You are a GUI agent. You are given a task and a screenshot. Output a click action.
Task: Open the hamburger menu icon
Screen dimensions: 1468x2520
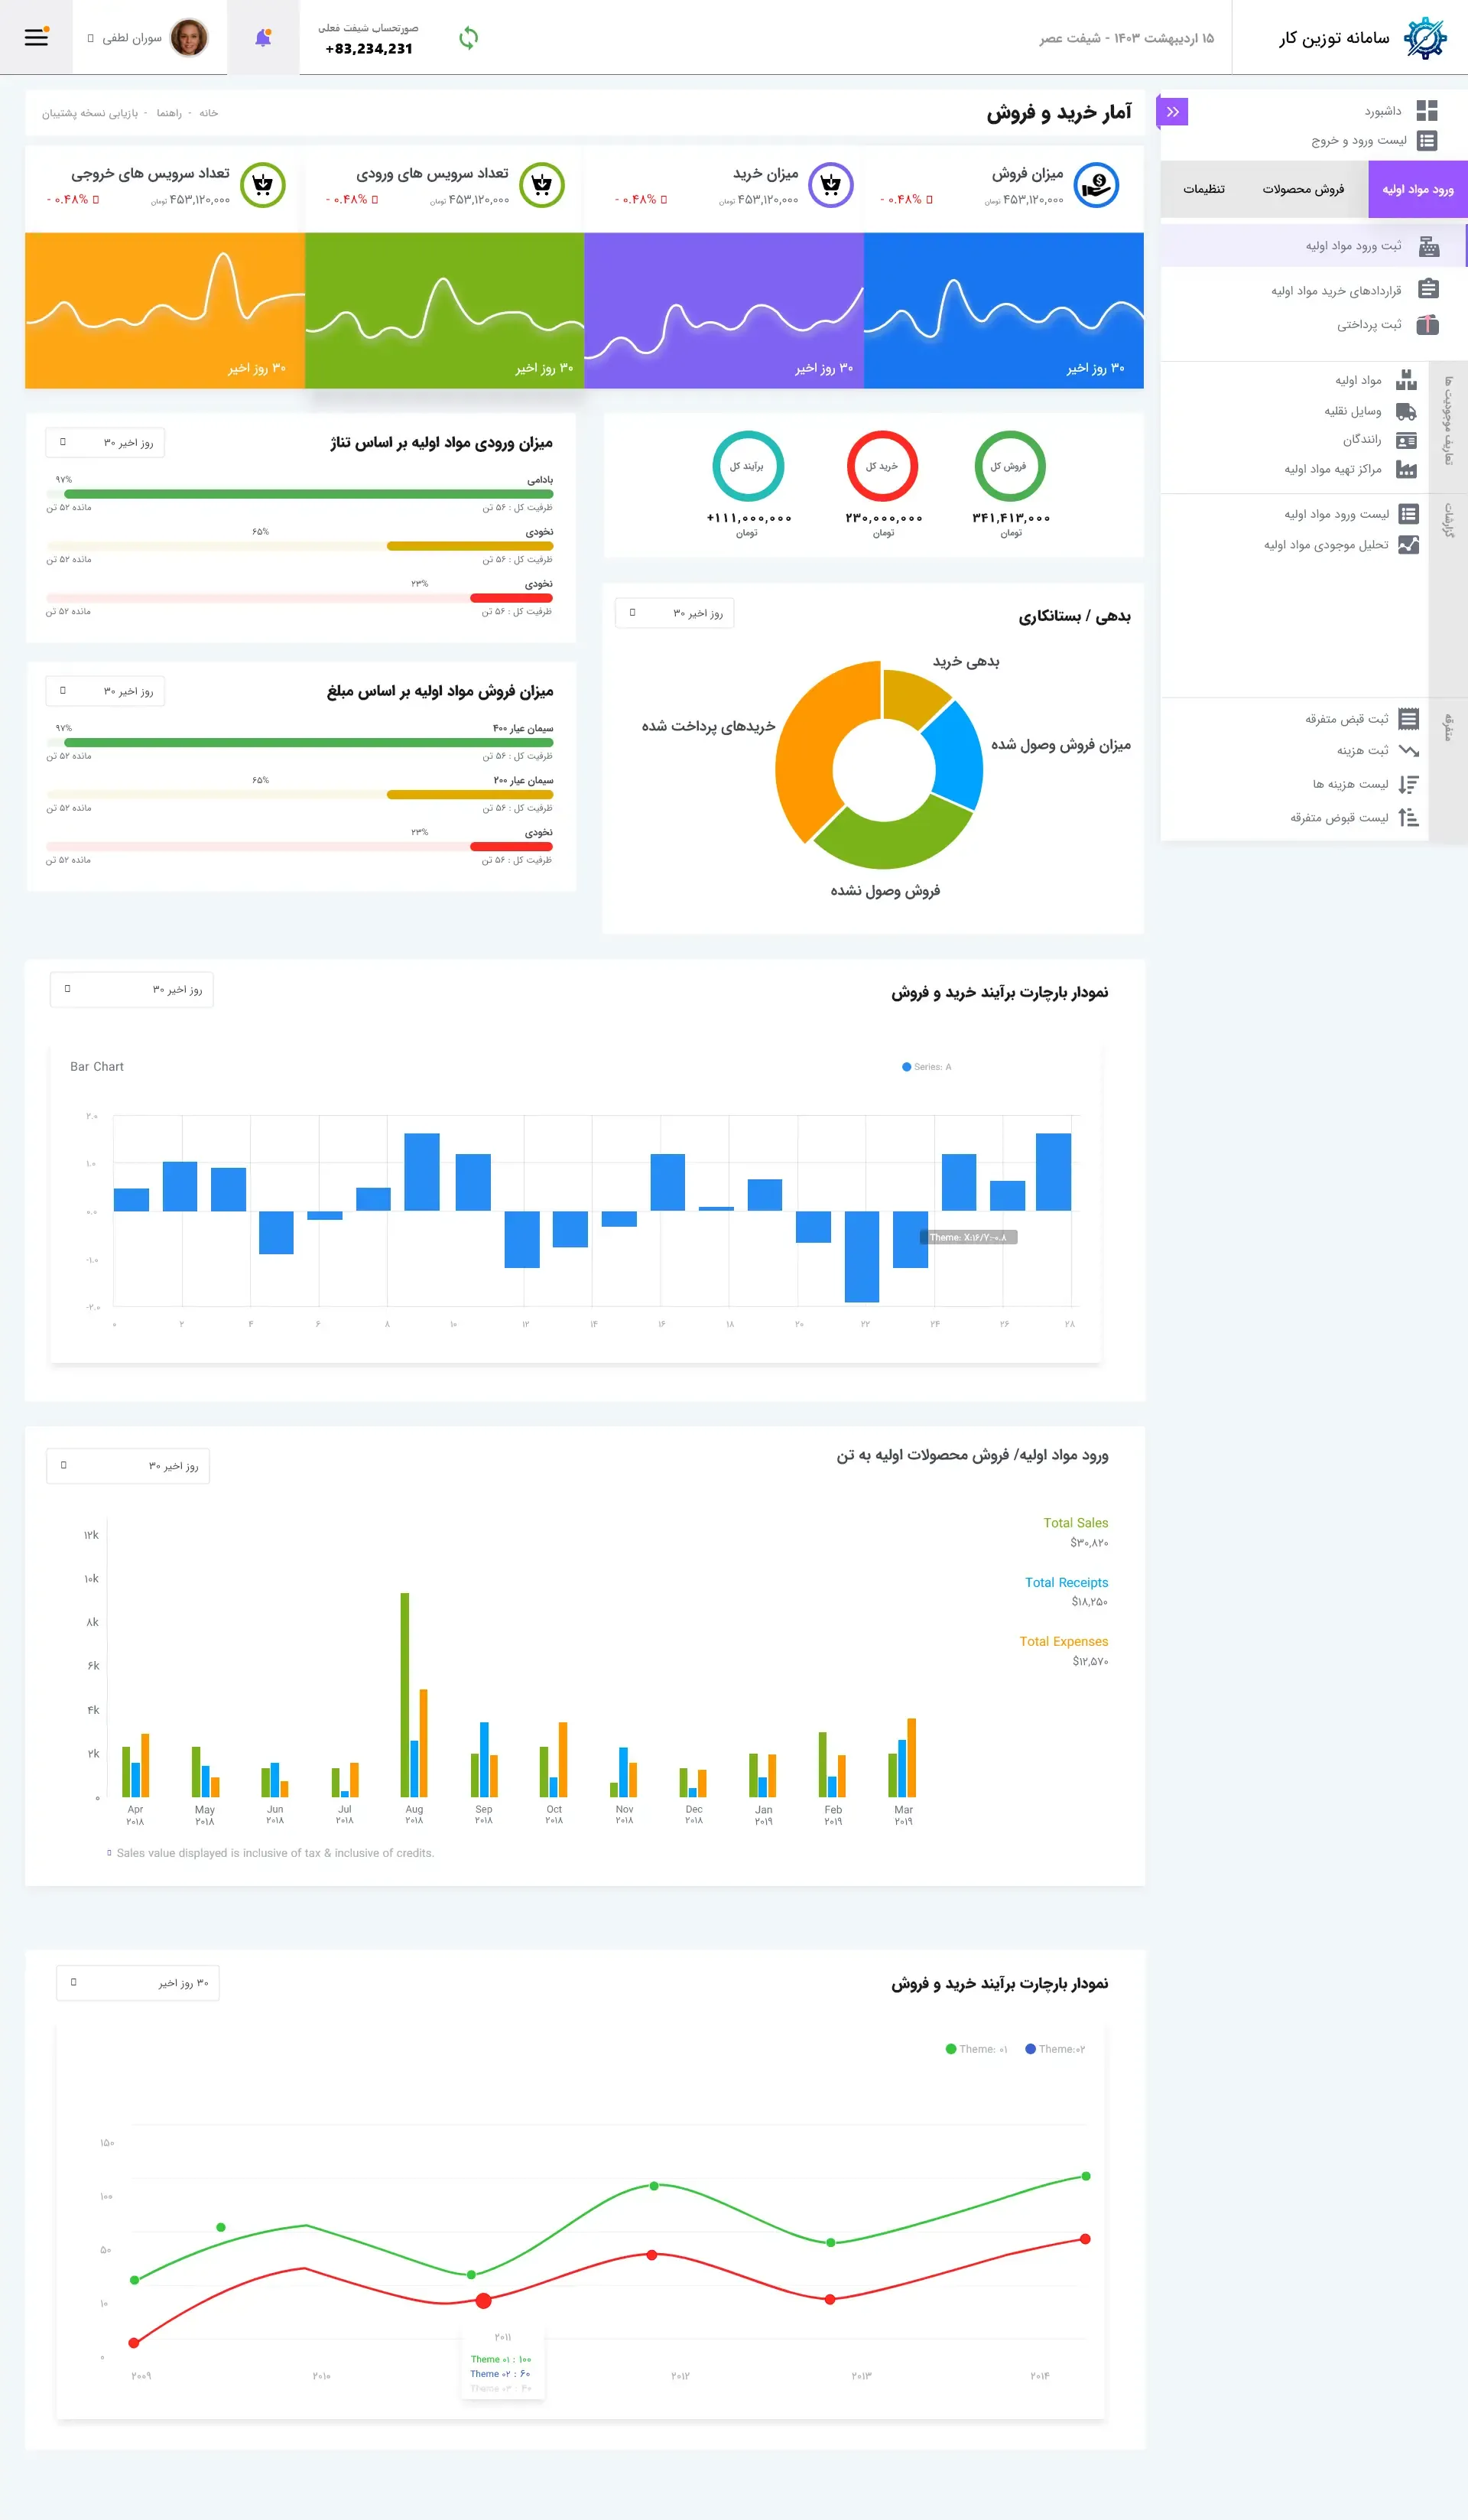pyautogui.click(x=36, y=37)
